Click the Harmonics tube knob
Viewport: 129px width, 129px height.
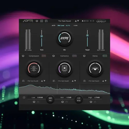64,69
